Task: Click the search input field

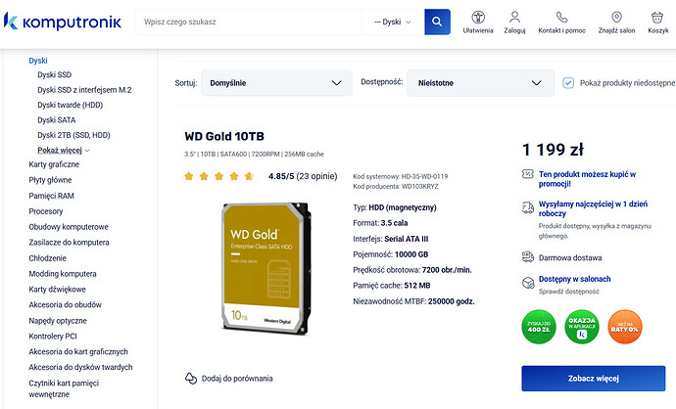Action: tap(249, 22)
